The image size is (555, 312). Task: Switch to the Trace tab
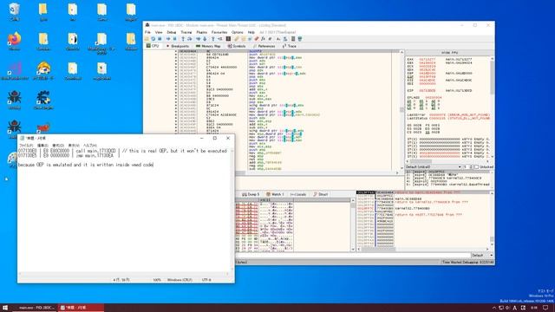(x=289, y=46)
